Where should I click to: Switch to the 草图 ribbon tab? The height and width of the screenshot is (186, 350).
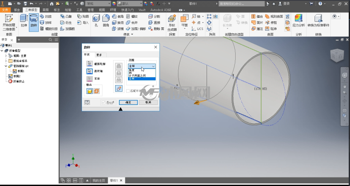click(x=46, y=10)
